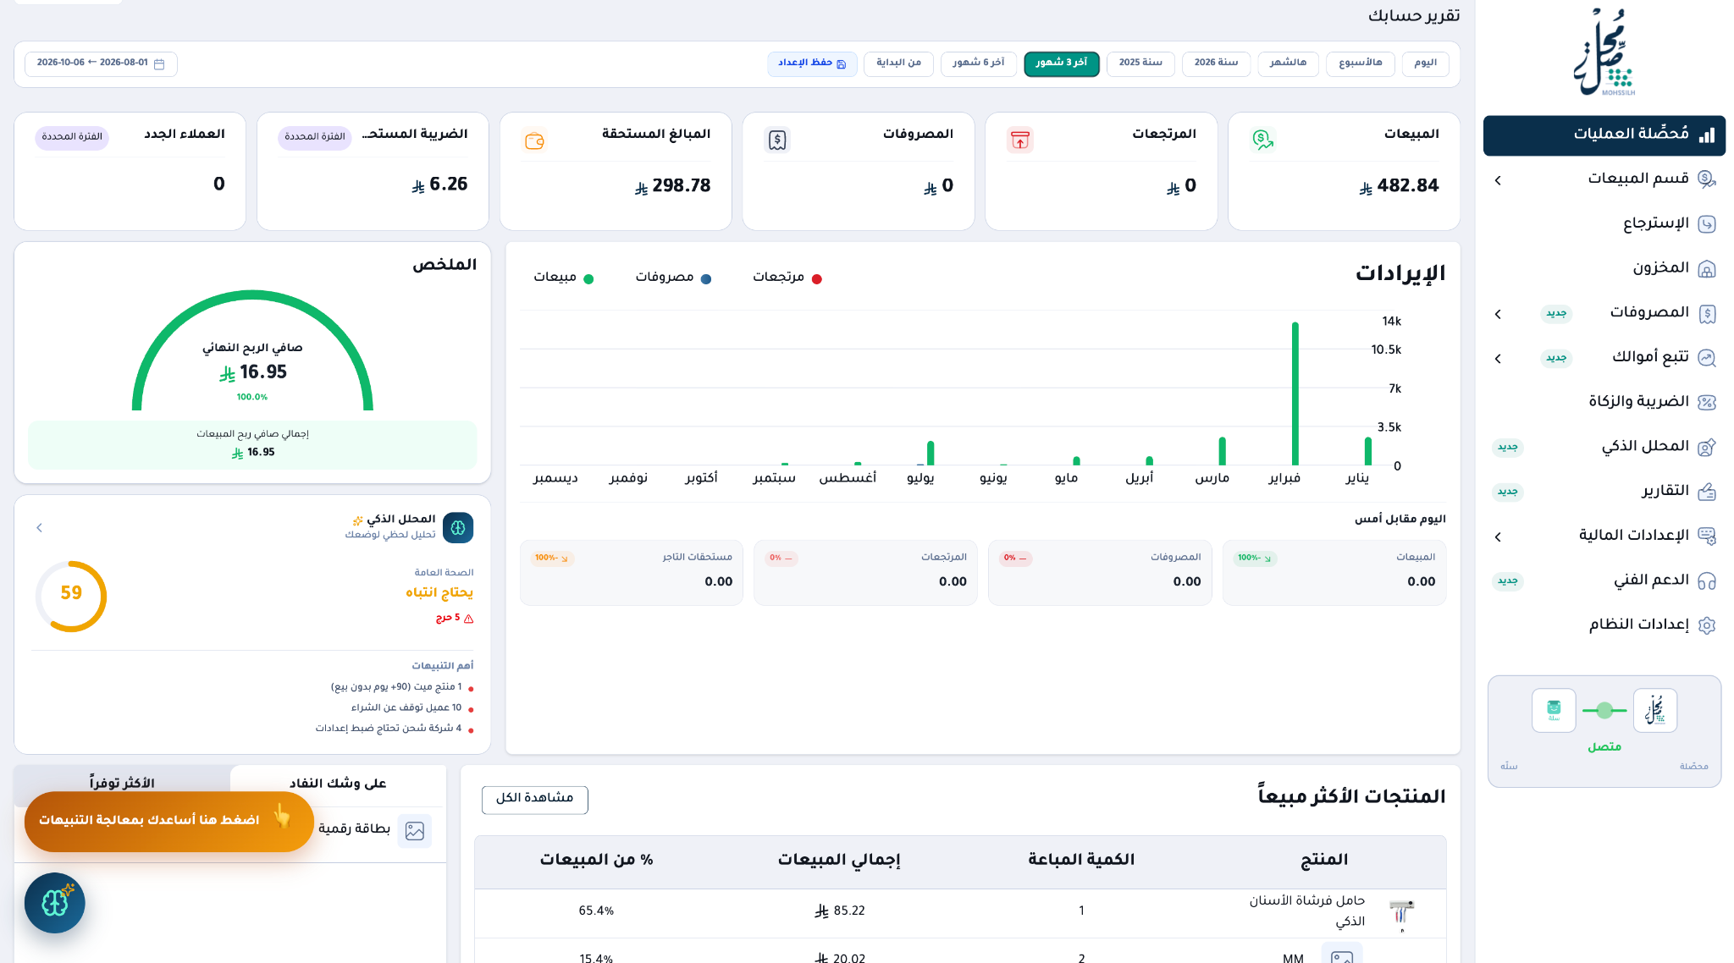Click the مشاهدة الكل button
Viewport: 1734px width, 963px height.
pos(535,799)
